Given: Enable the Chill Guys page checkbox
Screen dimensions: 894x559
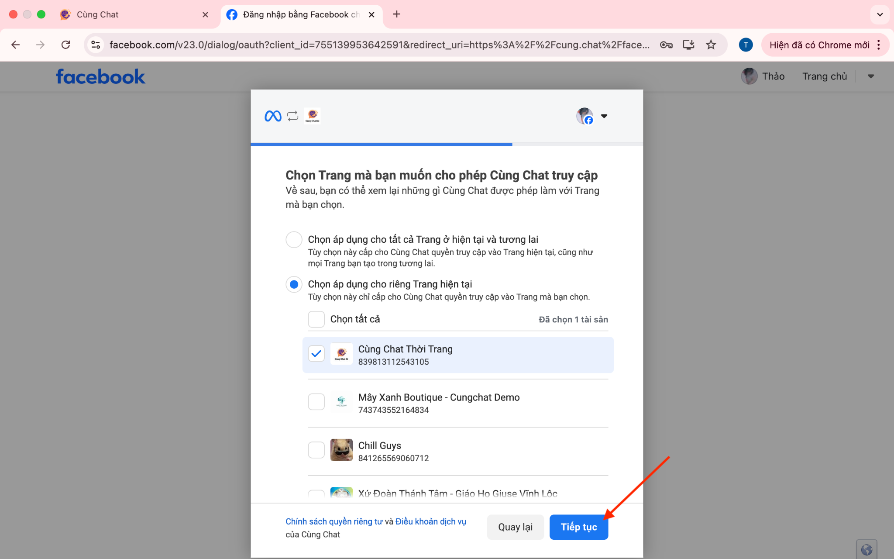Looking at the screenshot, I should (316, 450).
